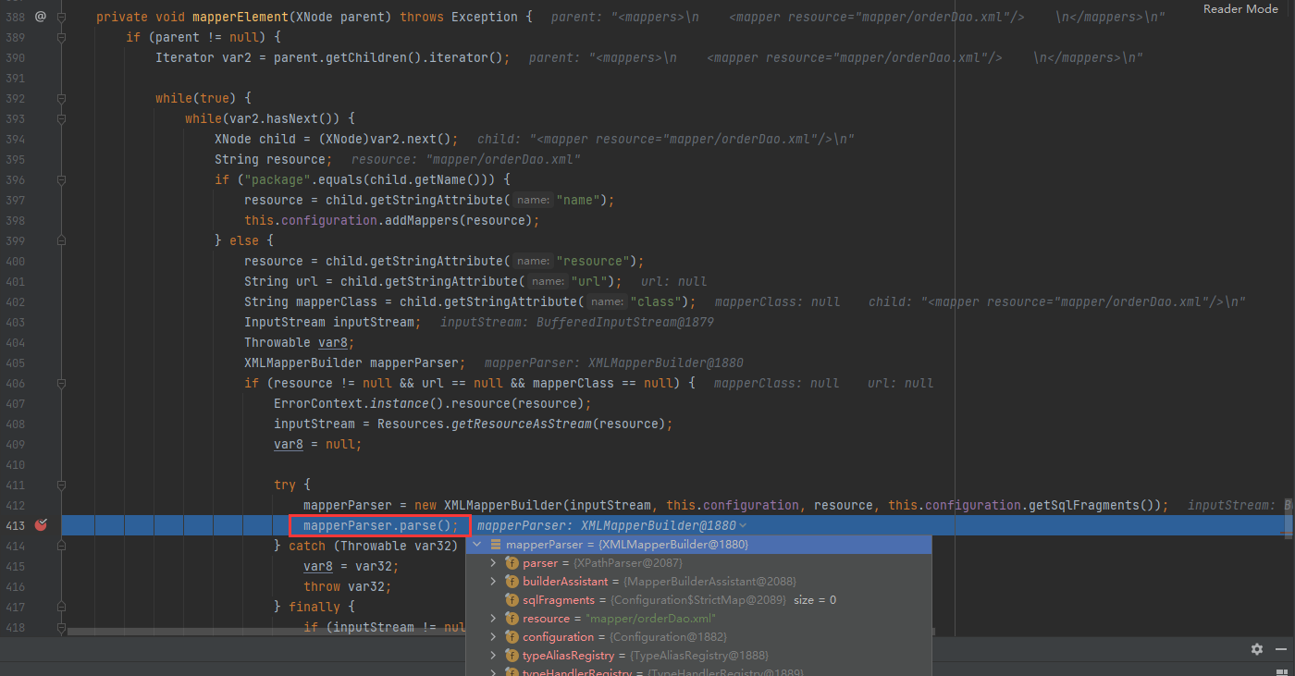Click the "package" string literal on line 396
Screen dimensions: 1295x676
pyautogui.click(x=277, y=179)
